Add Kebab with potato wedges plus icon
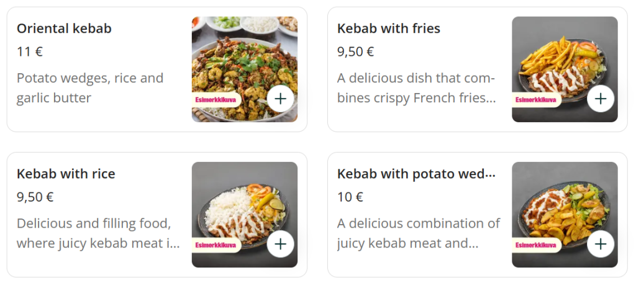The height and width of the screenshot is (283, 636). pyautogui.click(x=601, y=244)
